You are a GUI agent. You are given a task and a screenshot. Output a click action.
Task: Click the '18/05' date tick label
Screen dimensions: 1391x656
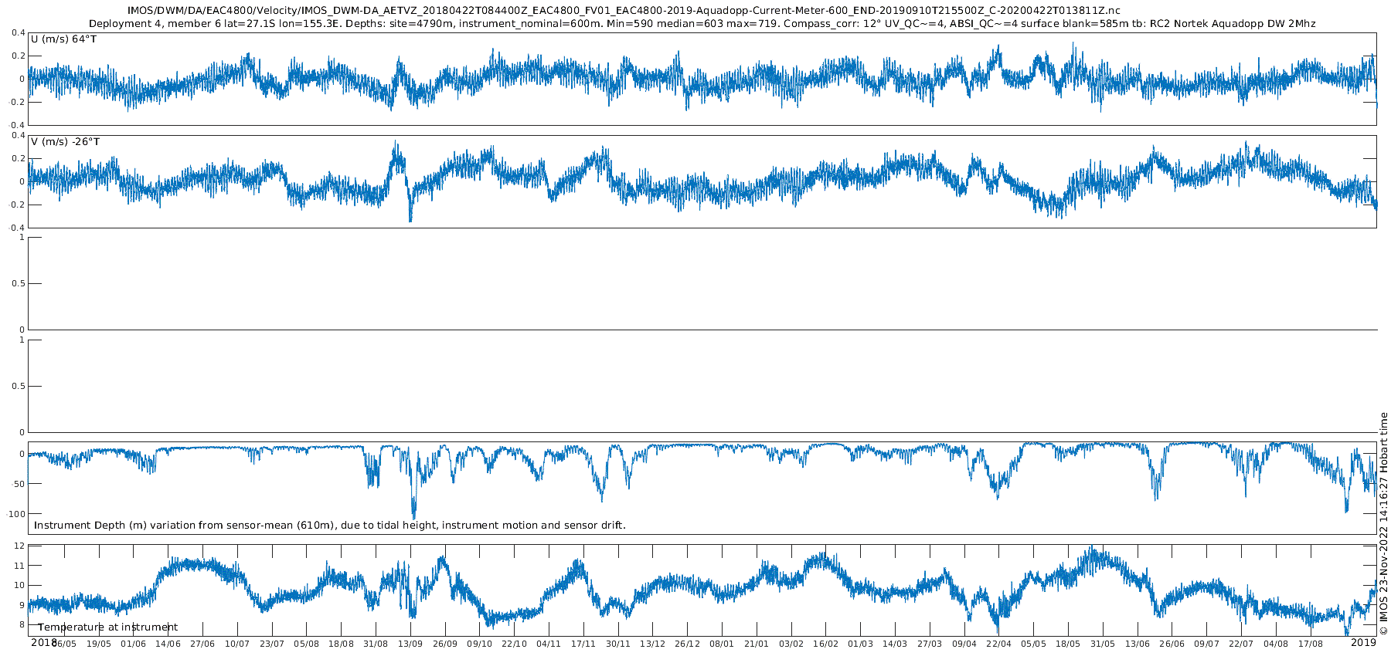tap(1068, 644)
